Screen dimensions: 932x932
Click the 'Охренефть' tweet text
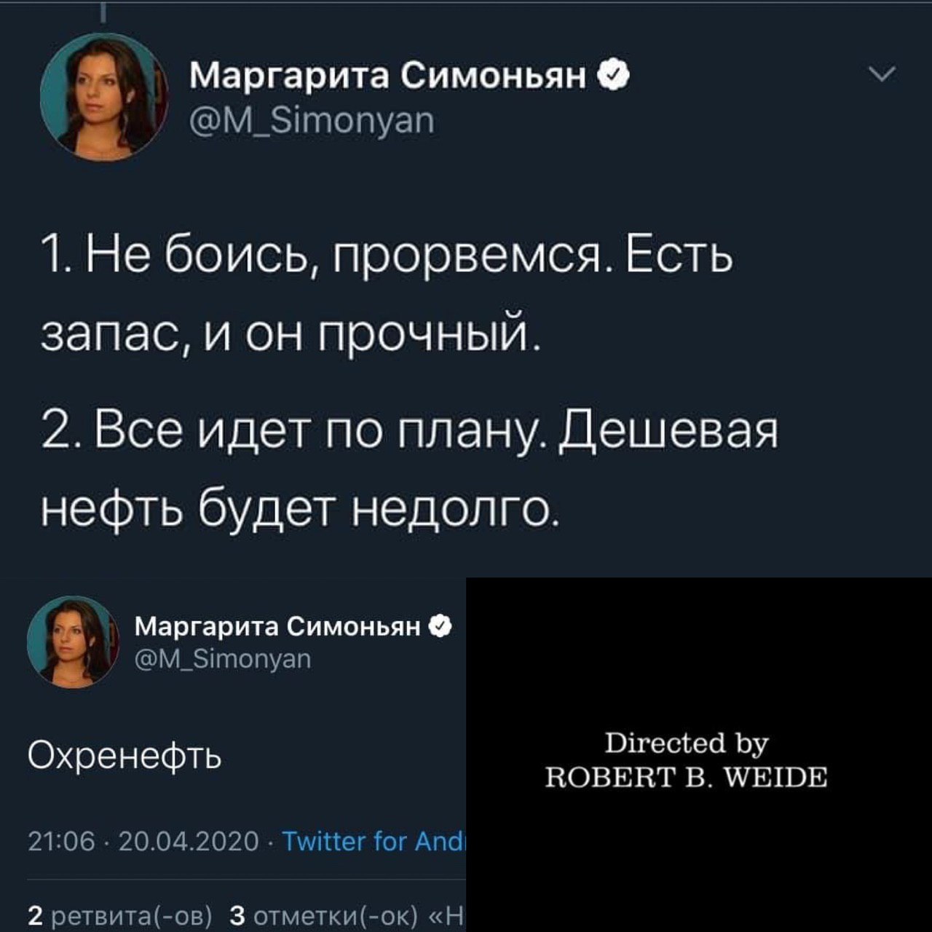125,758
